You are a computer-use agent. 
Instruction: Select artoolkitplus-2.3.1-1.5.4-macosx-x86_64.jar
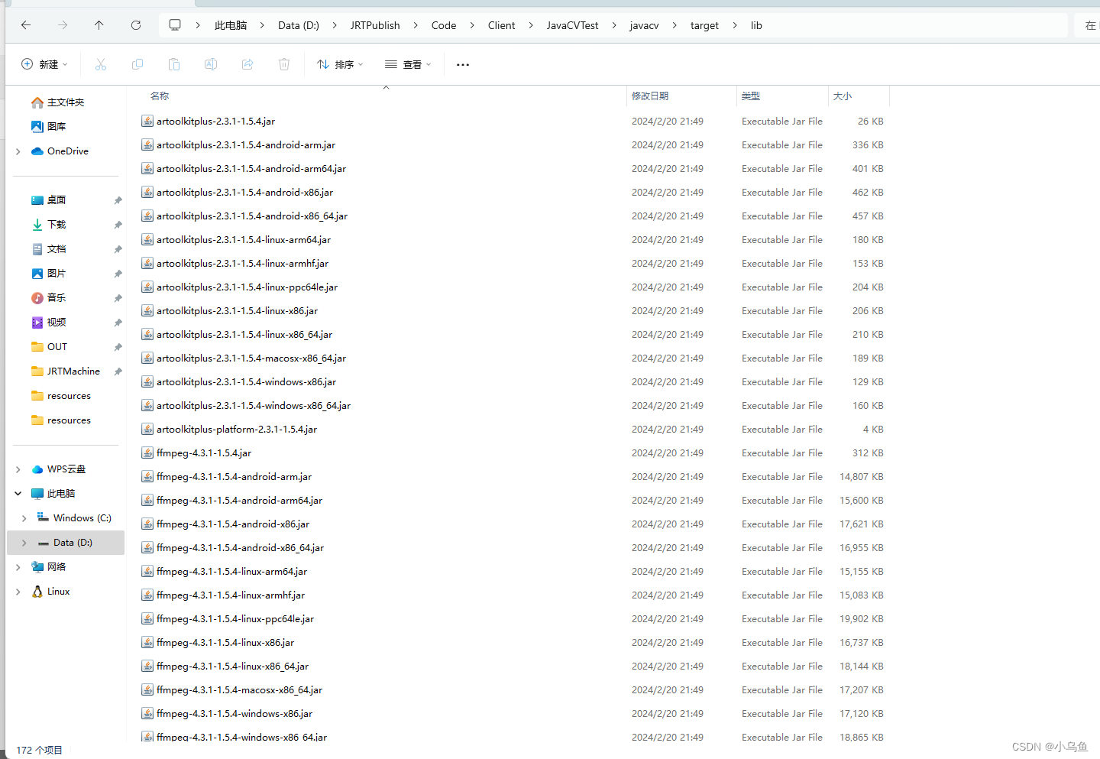click(x=251, y=358)
